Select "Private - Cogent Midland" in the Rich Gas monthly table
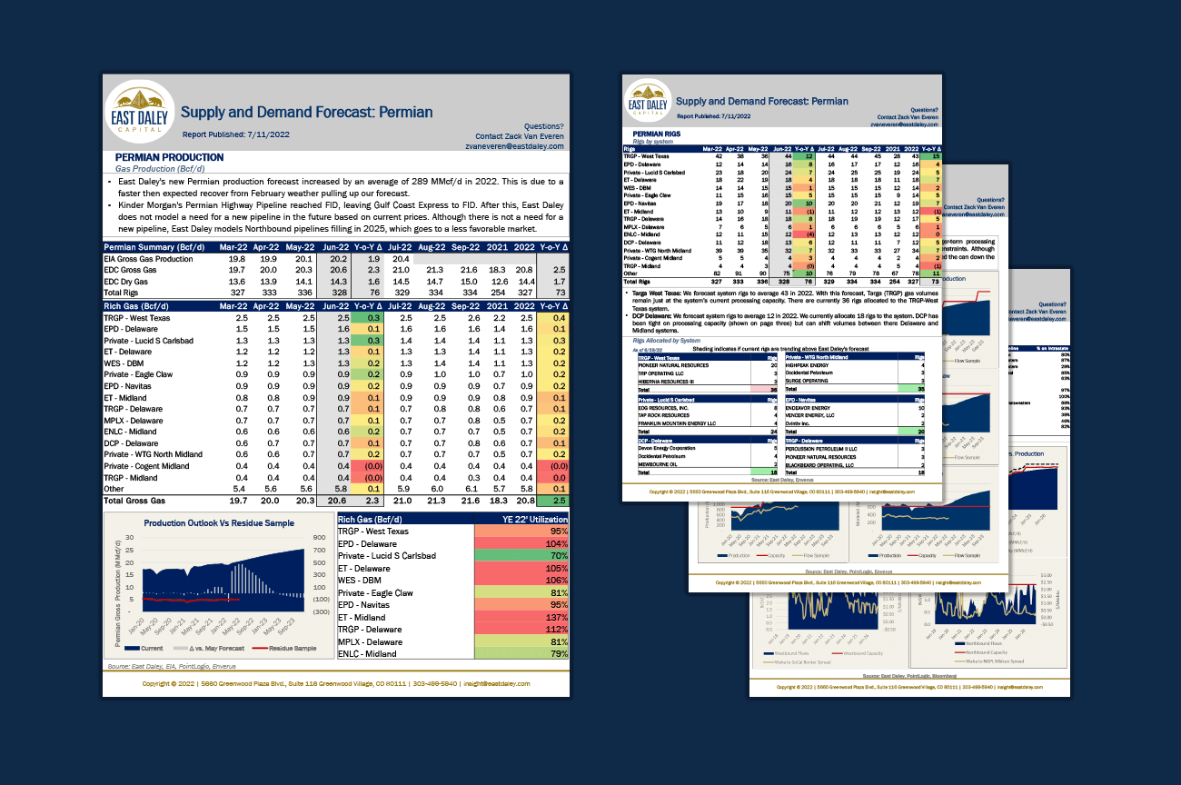The height and width of the screenshot is (785, 1181). [x=146, y=465]
